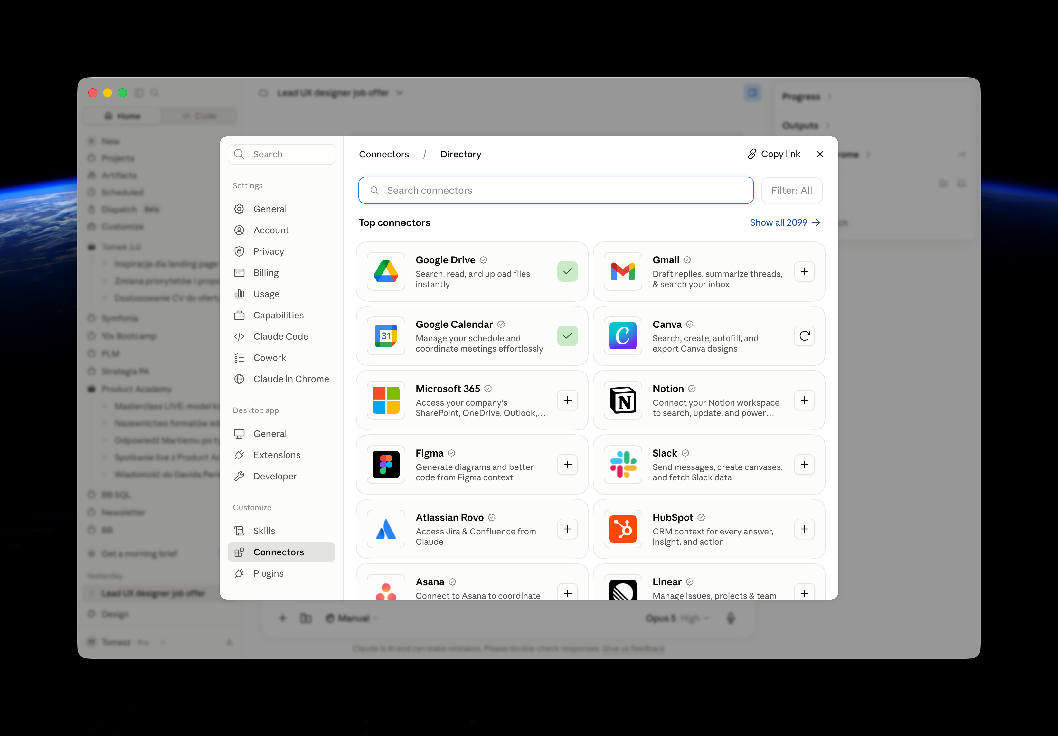
Task: Add the Gmail connector with plus
Action: (x=805, y=271)
